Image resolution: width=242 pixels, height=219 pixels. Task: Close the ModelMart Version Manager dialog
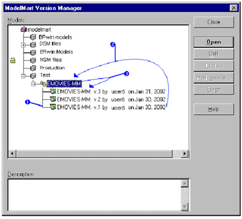pos(234,8)
